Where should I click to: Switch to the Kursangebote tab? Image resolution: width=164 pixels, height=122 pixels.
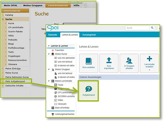[x=89, y=35]
